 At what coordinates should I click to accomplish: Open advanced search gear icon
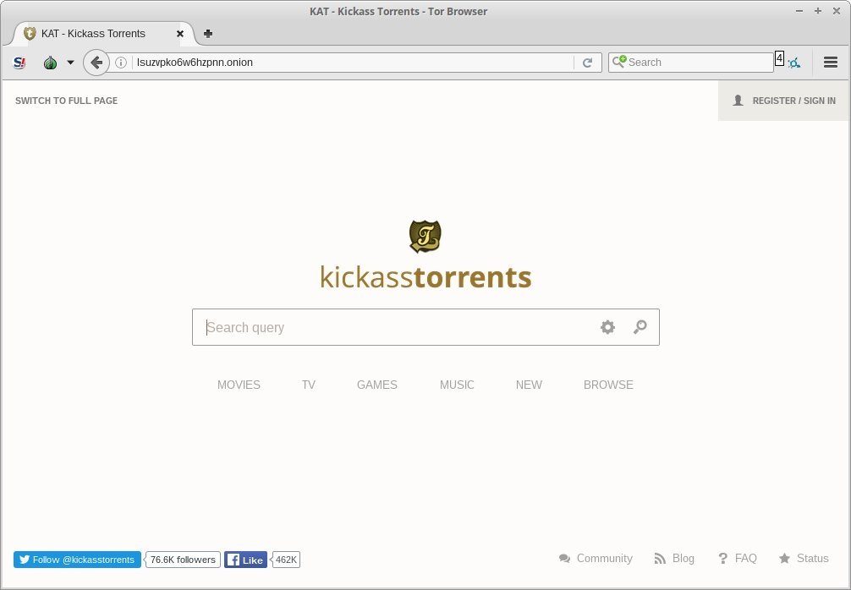tap(608, 327)
